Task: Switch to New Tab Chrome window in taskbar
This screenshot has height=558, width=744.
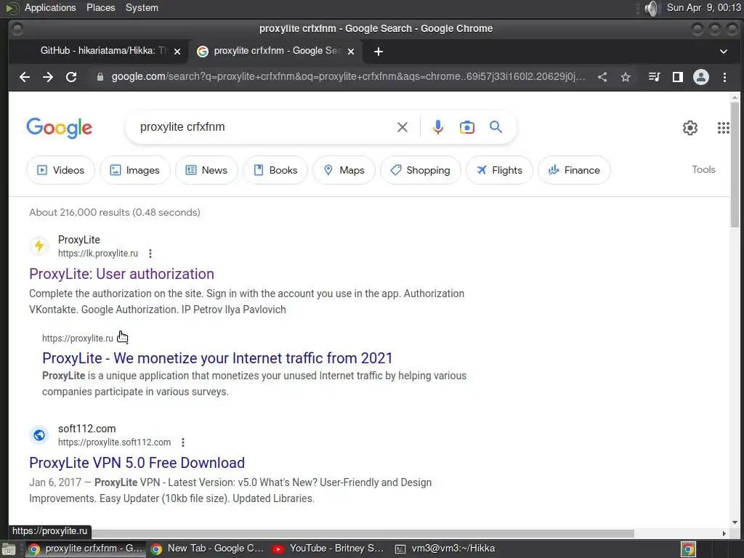Action: [207, 549]
